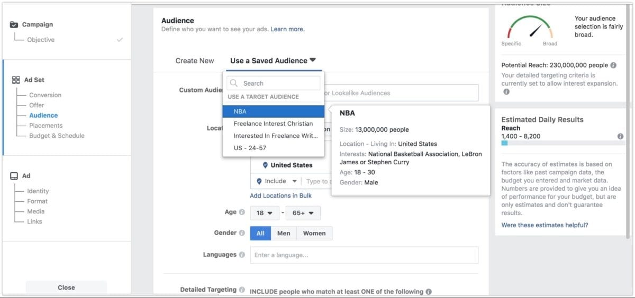Click the Ad Set grid icon
The height and width of the screenshot is (298, 635).
(x=15, y=80)
